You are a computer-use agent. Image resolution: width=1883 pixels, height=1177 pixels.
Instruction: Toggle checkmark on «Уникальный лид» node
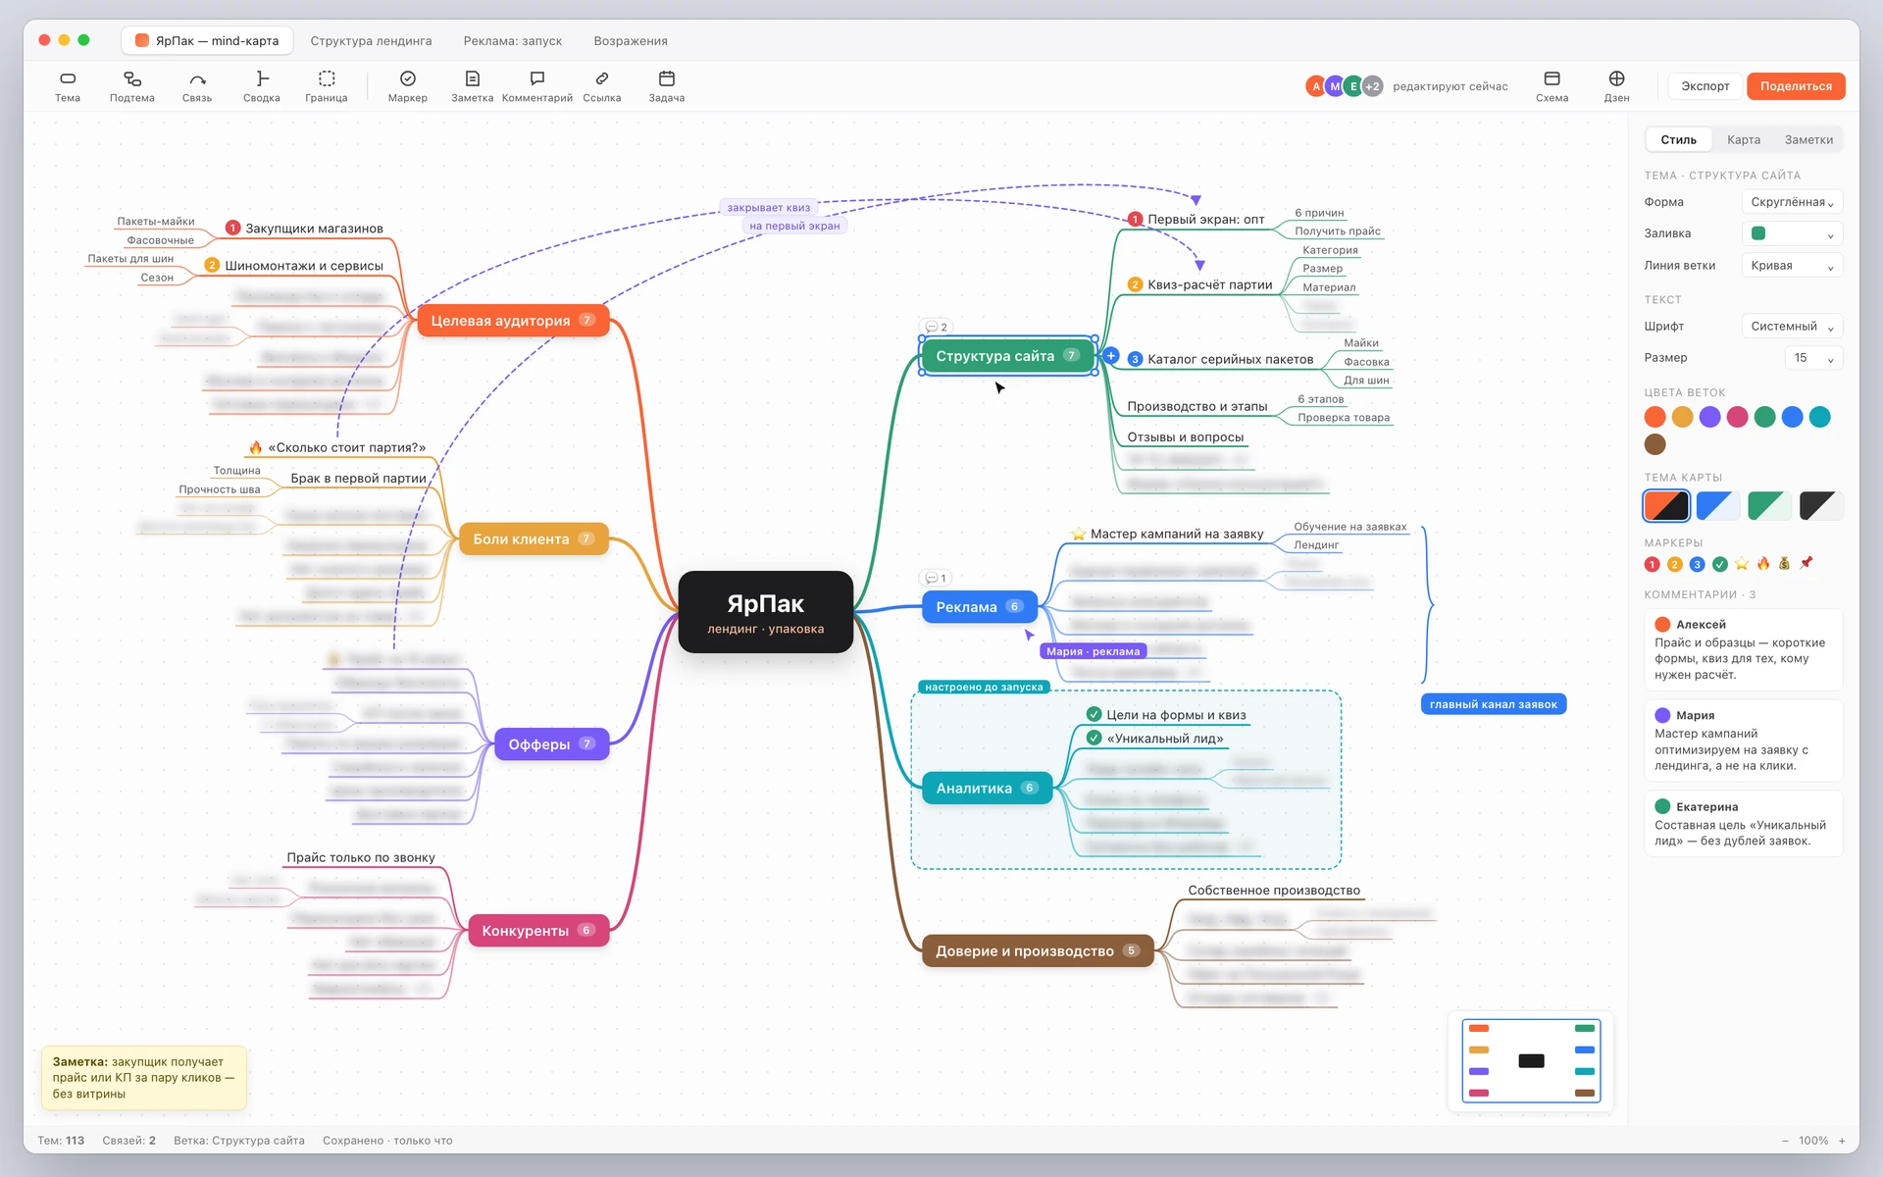pos(1094,738)
